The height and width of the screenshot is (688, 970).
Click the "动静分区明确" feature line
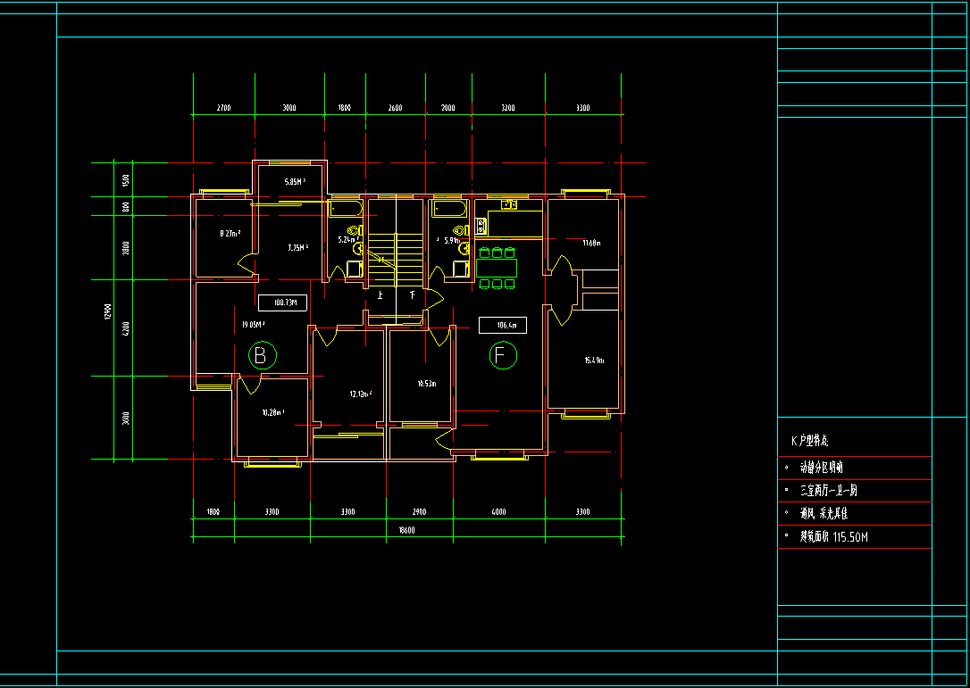821,467
